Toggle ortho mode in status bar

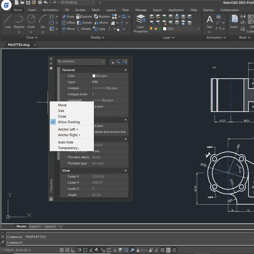[x=73, y=250]
